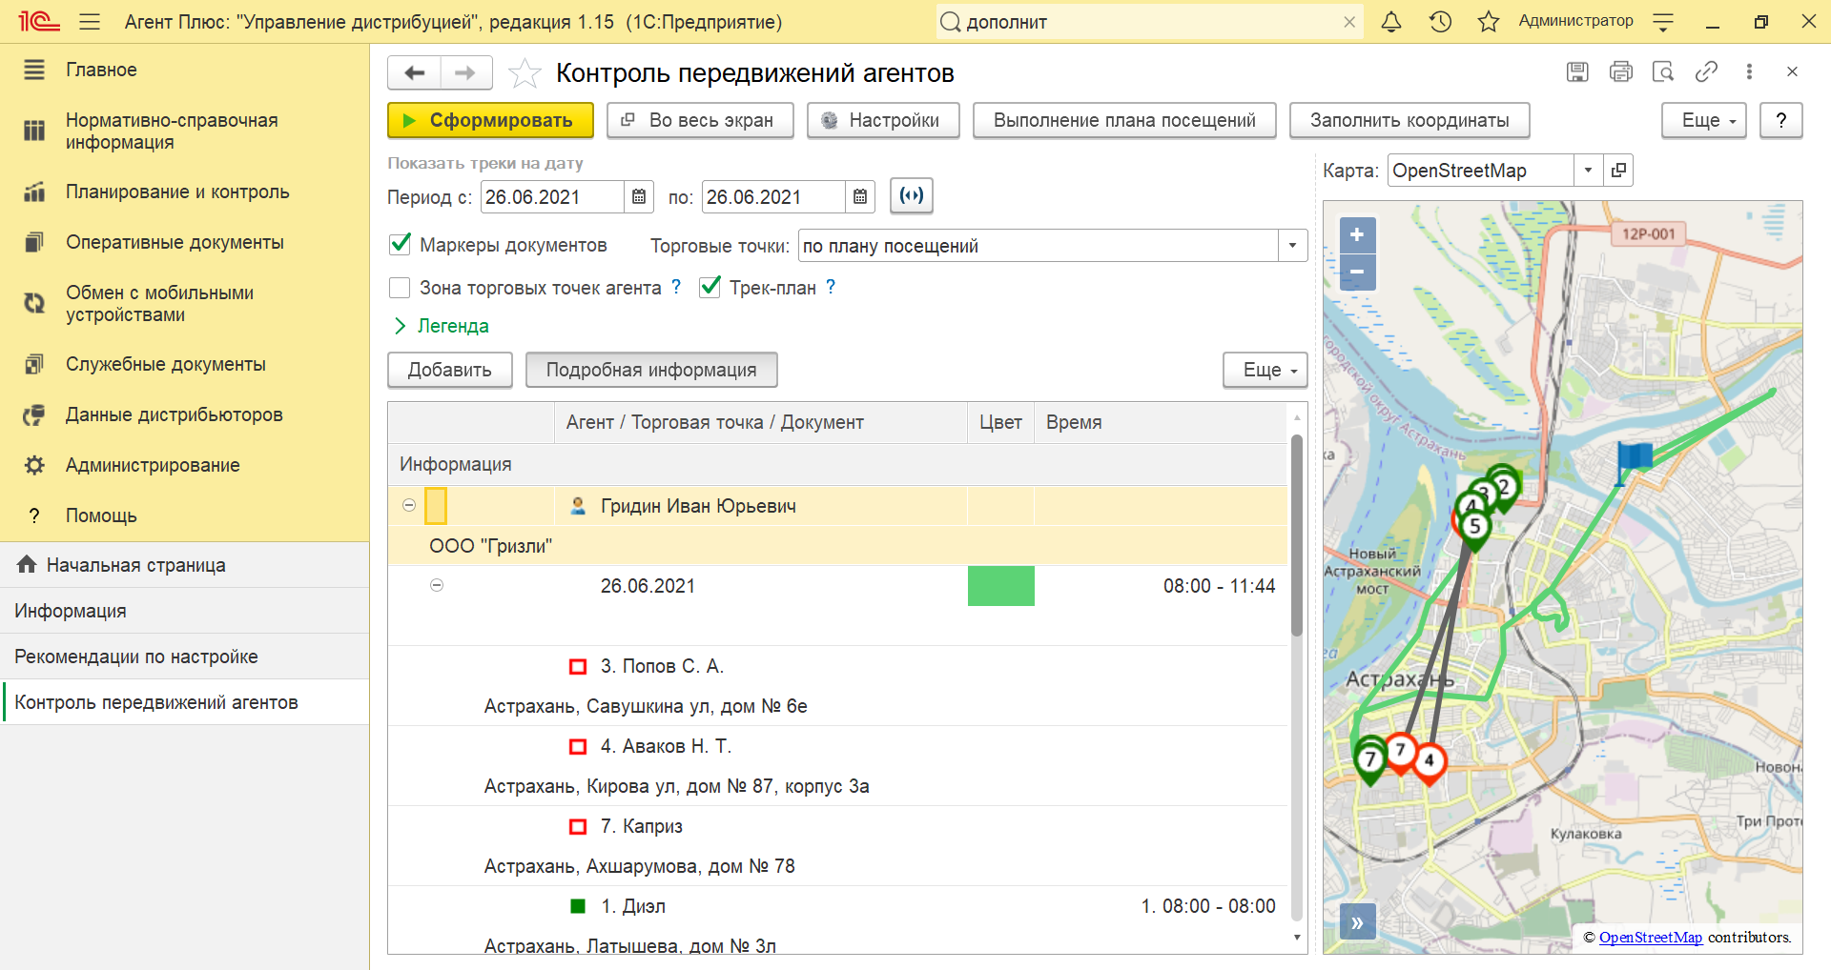Screen dimensions: 1831x970
Task: Click the live tracking signal button
Action: (912, 195)
